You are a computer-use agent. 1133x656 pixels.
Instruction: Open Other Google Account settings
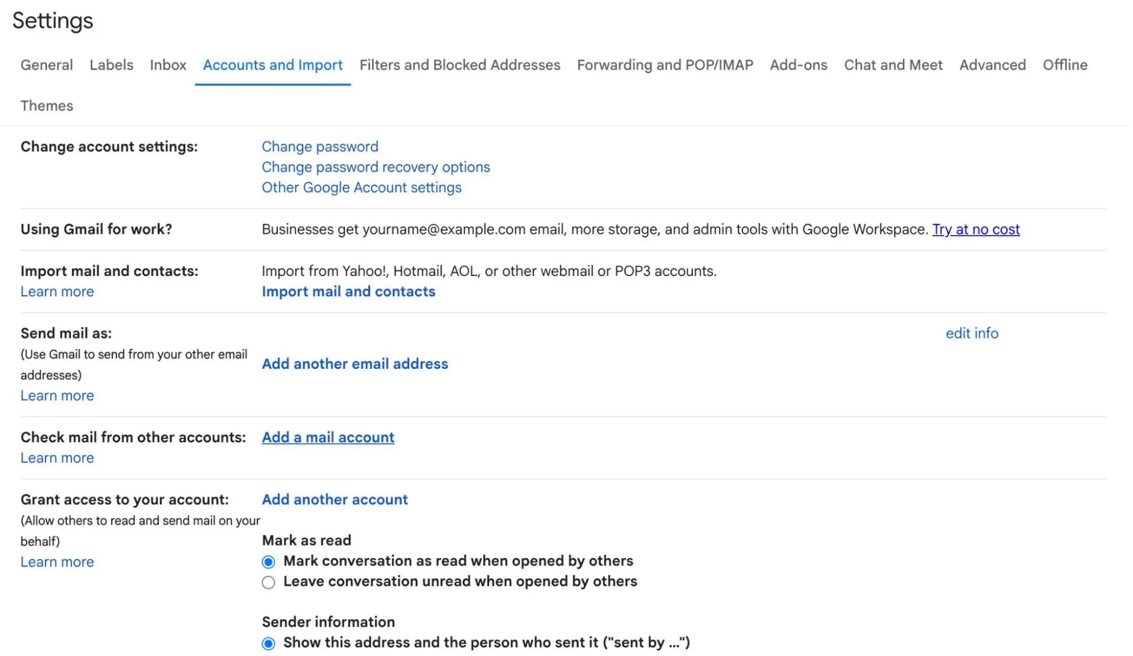(x=361, y=188)
